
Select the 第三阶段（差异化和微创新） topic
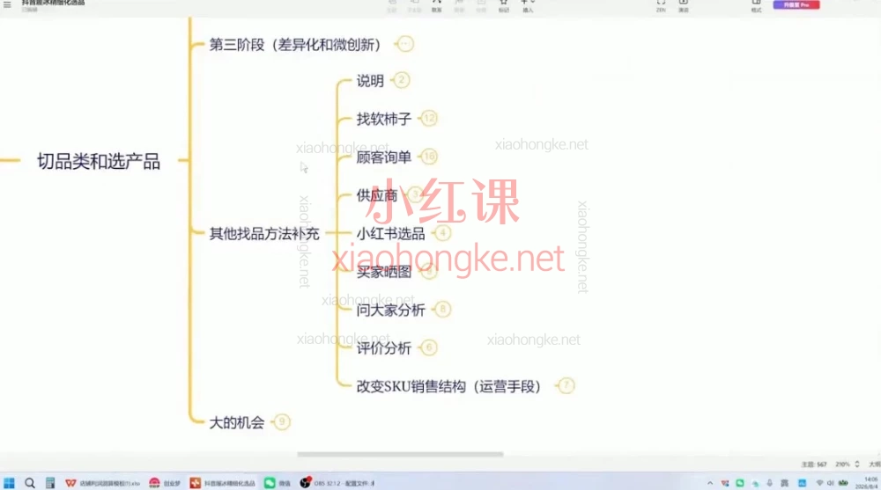pyautogui.click(x=295, y=44)
